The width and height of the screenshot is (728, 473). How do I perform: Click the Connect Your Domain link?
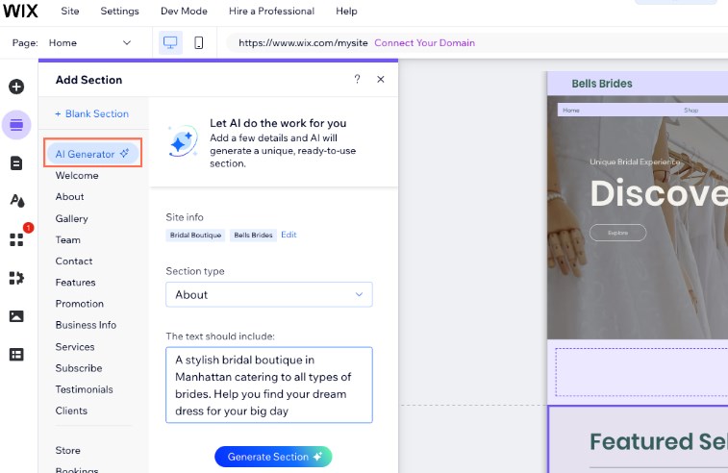[425, 42]
